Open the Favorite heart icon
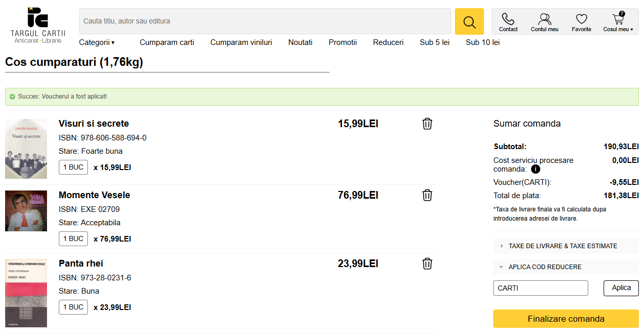 (581, 22)
